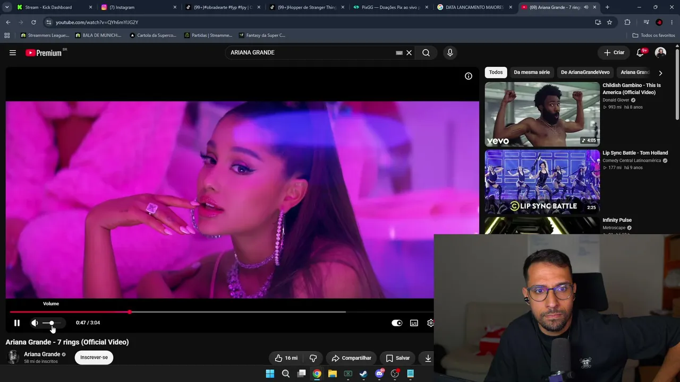The image size is (680, 382).
Task: Start voice search with the microphone
Action: coord(450,53)
